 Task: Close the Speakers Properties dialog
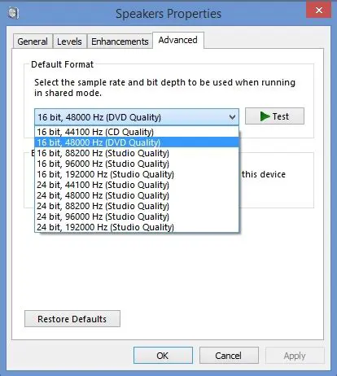pos(318,10)
